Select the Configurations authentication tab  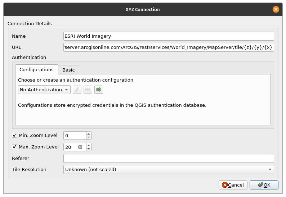click(x=36, y=69)
